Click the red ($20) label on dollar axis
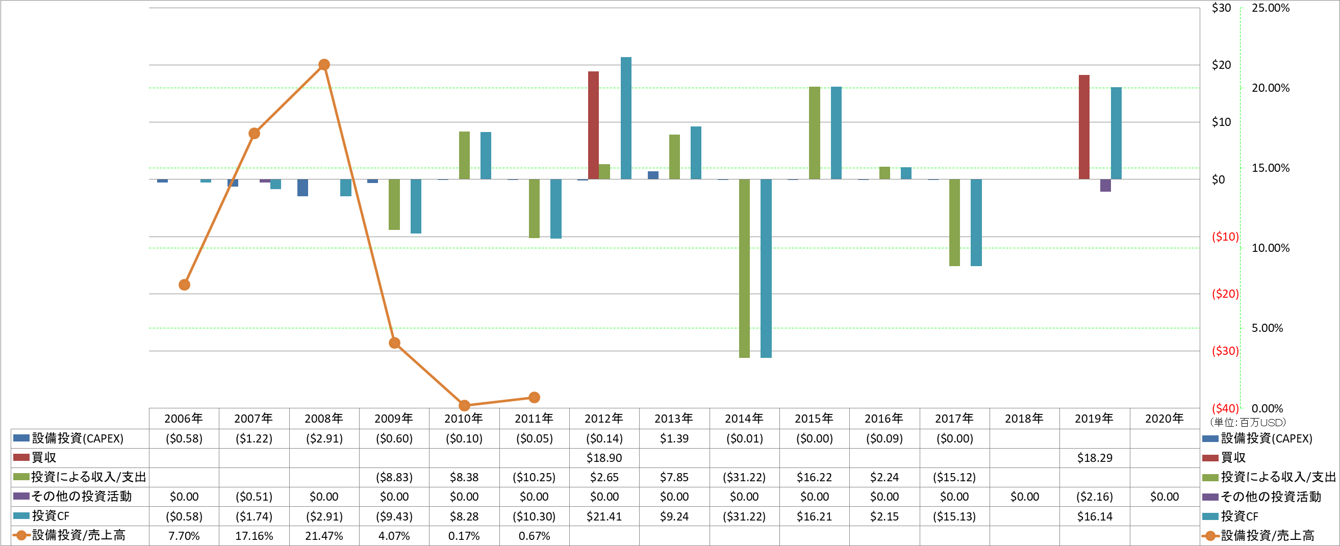Image resolution: width=1340 pixels, height=546 pixels. point(1225,294)
